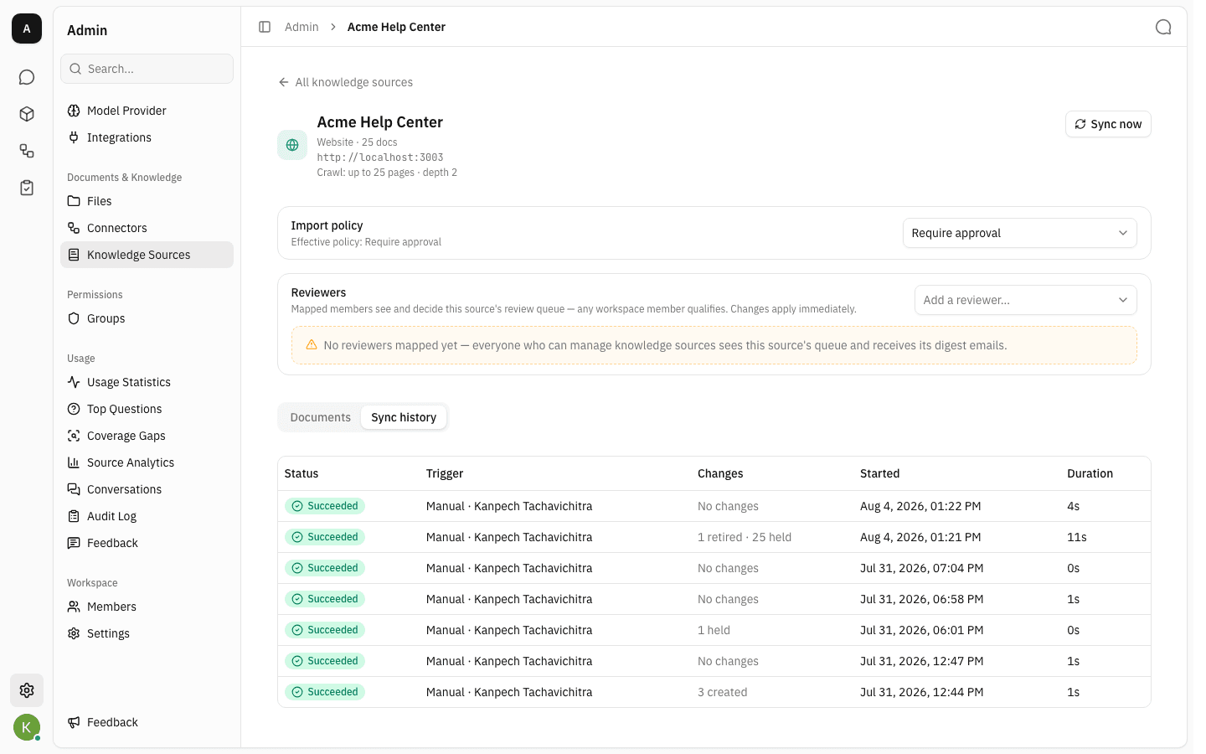Viewport: 1206px width, 754px height.
Task: Select the Sync history tab
Action: 404,417
